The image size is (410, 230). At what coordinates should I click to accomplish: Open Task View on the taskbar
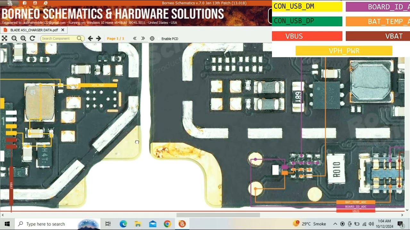(108, 224)
